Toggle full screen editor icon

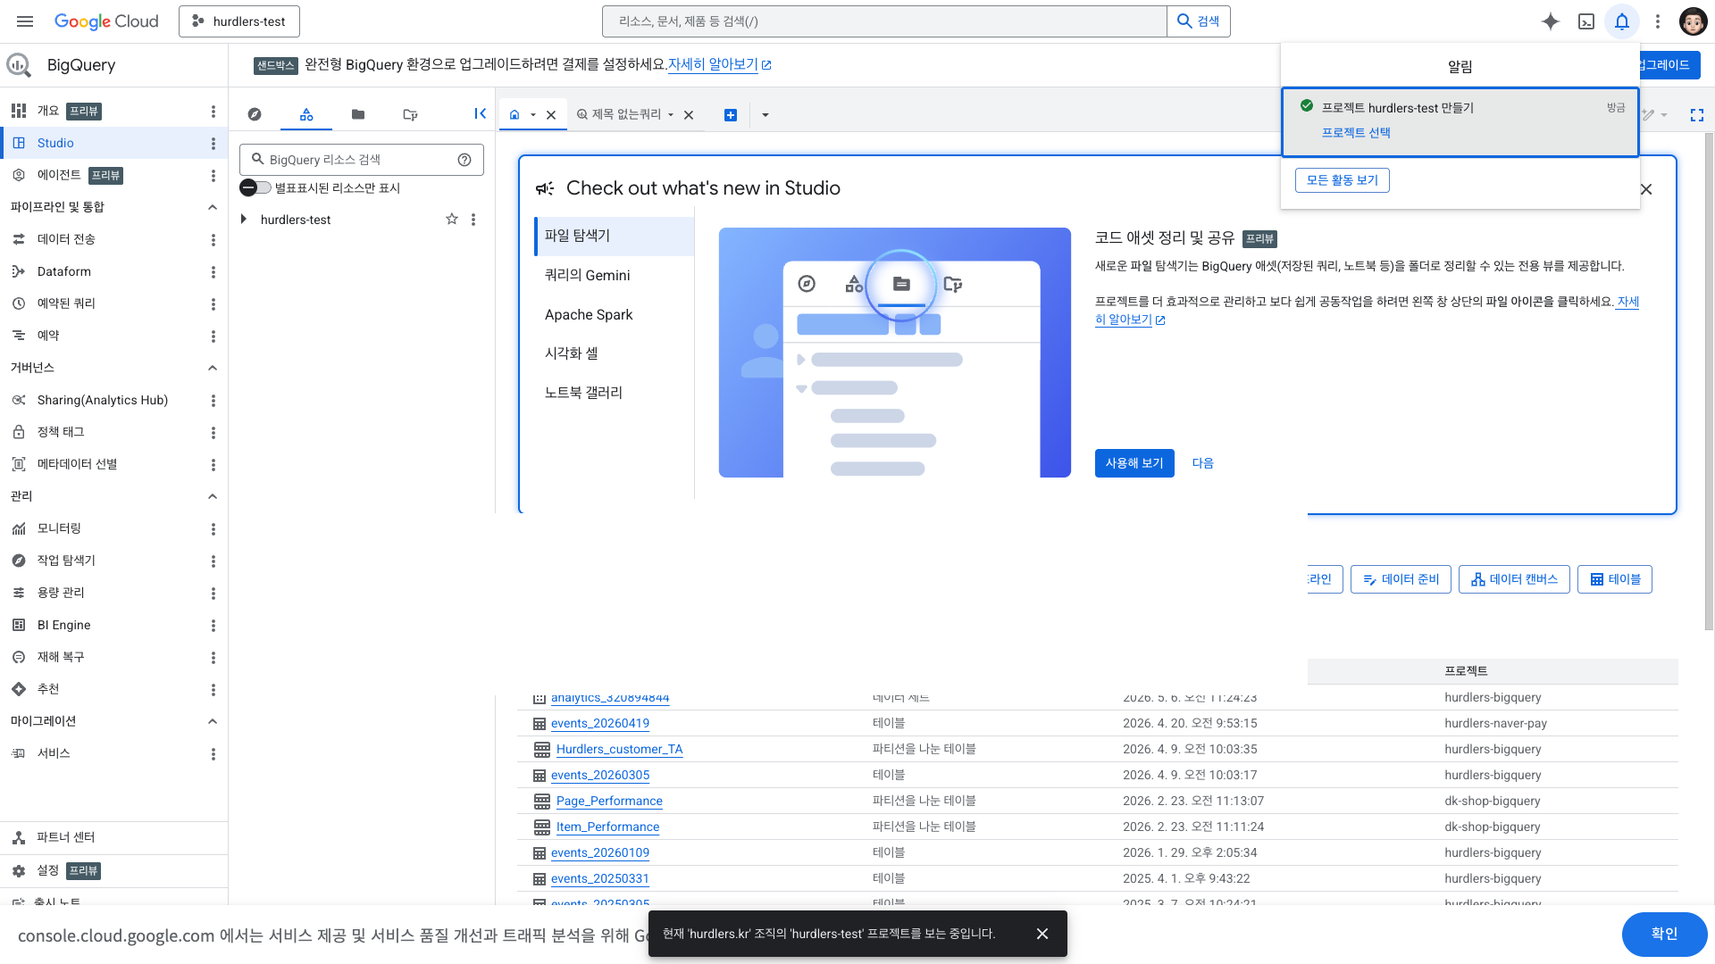click(x=1697, y=115)
